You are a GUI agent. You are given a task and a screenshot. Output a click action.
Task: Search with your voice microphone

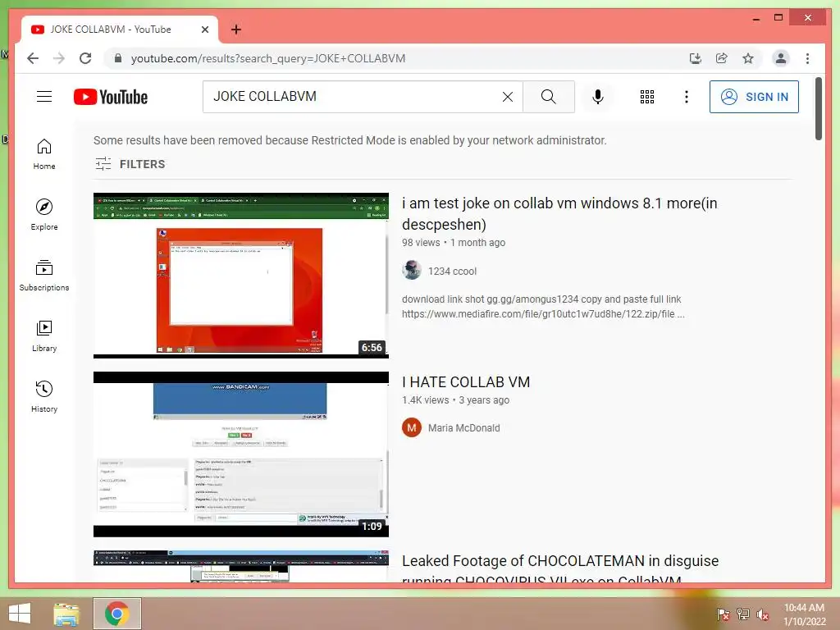pos(598,97)
